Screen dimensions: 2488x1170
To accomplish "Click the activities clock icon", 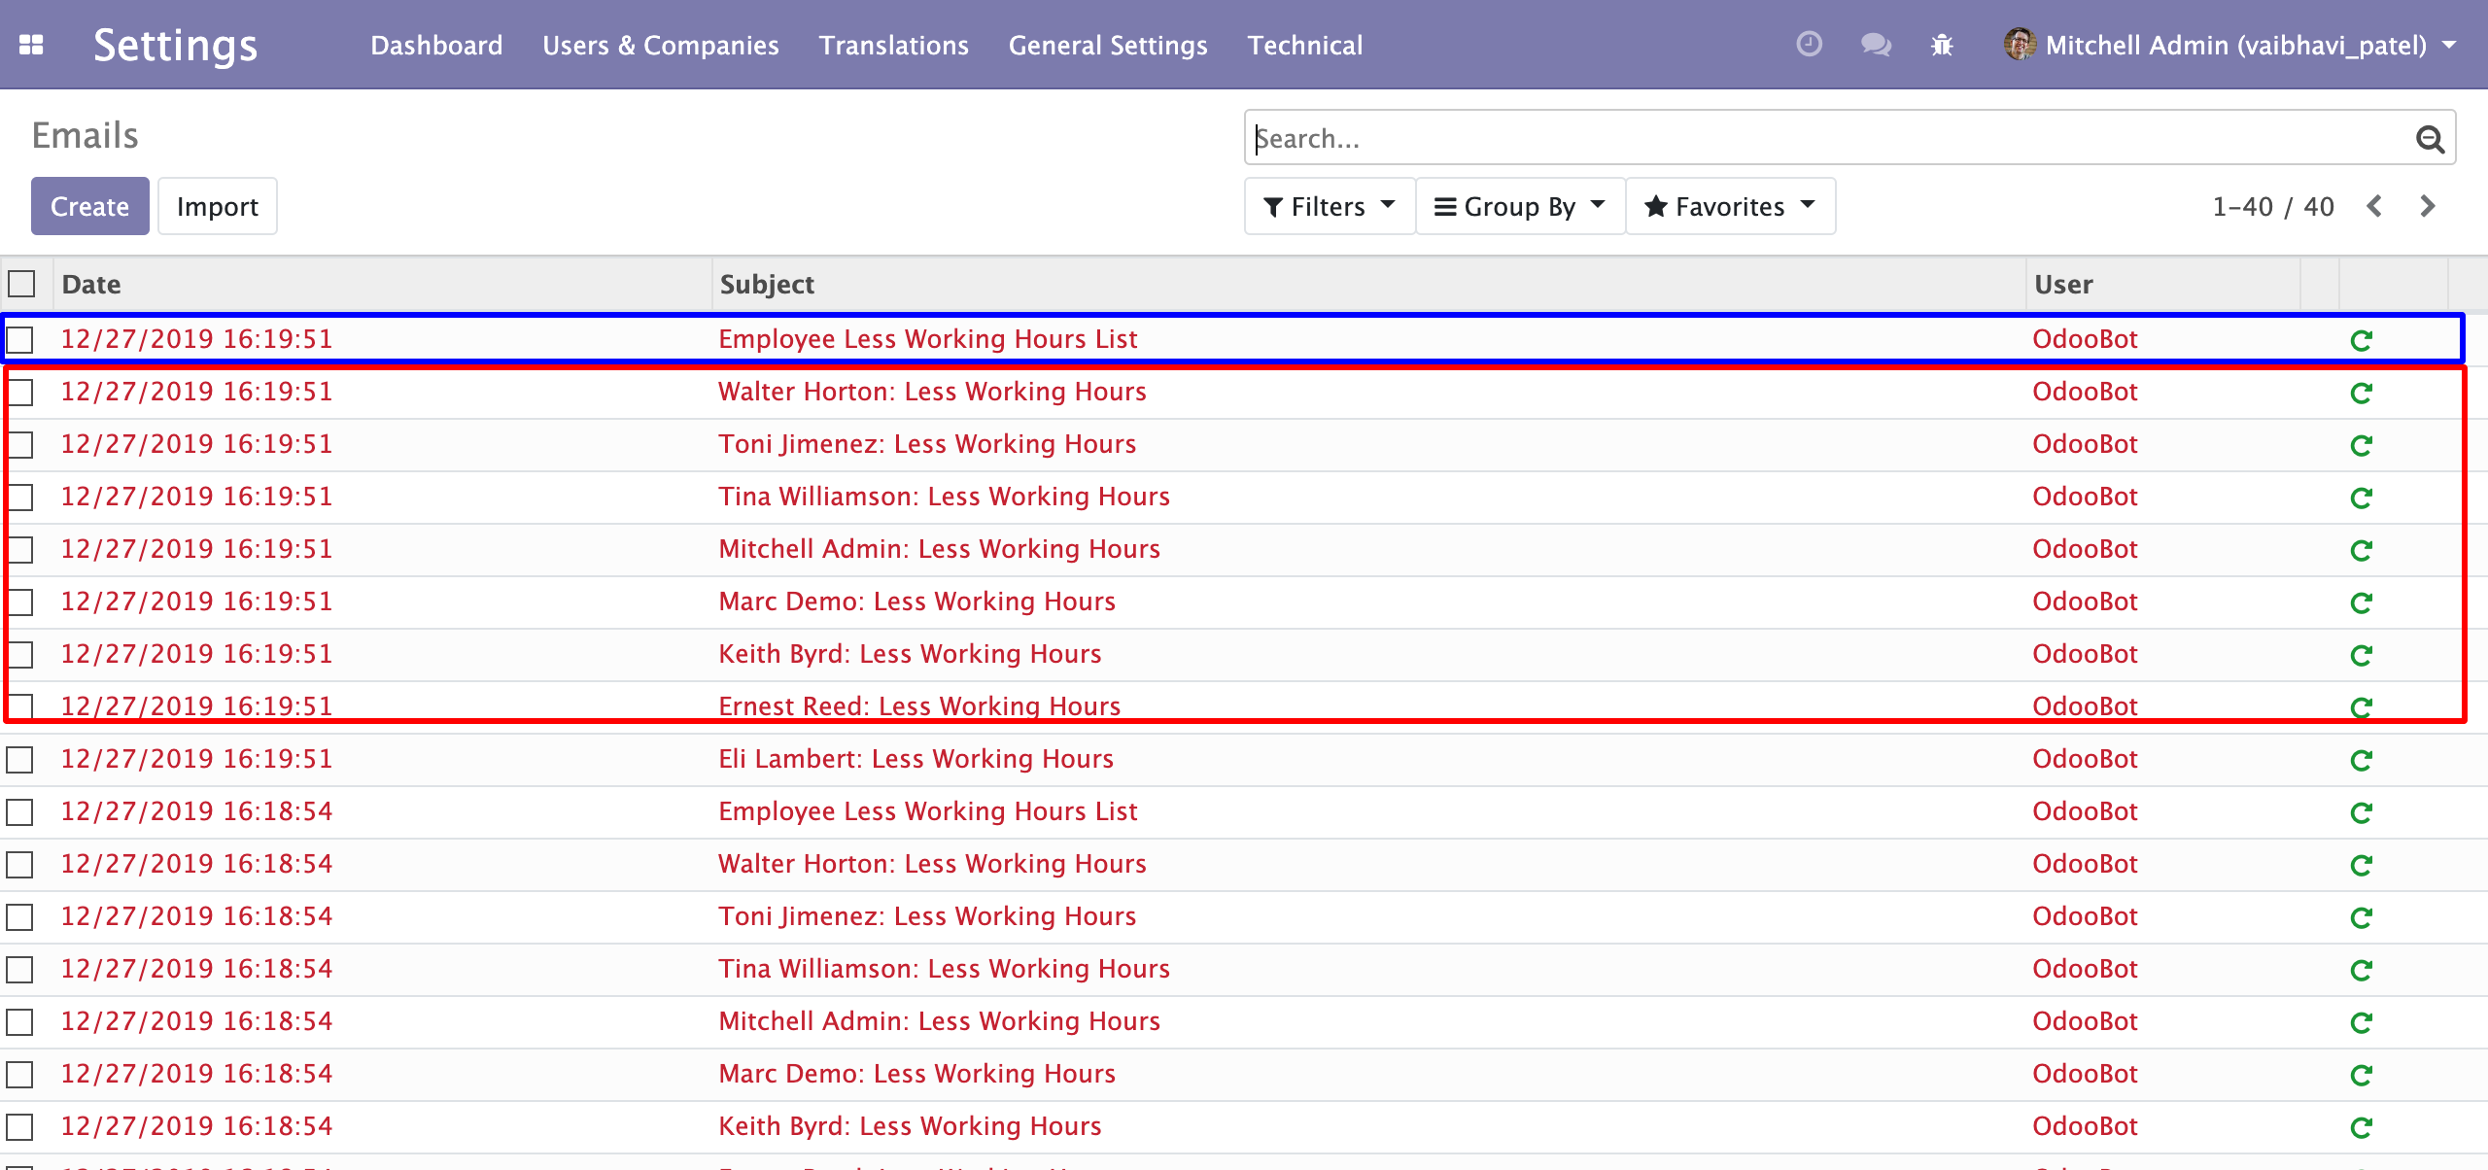I will 1809,45.
